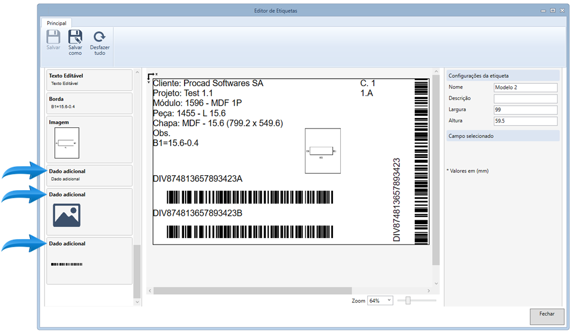The image size is (572, 332).
Task: Click the Fechar button
Action: [x=547, y=316]
